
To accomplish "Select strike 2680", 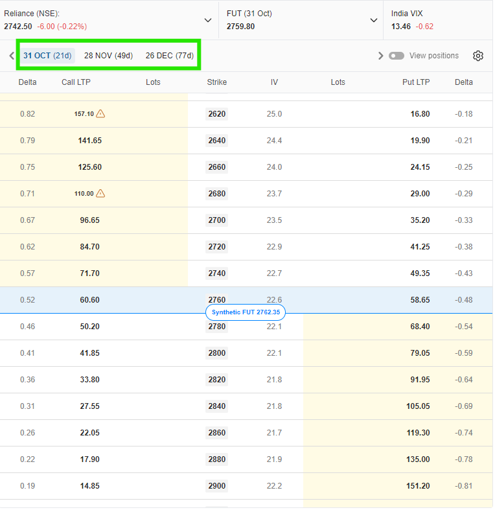I will [x=217, y=194].
